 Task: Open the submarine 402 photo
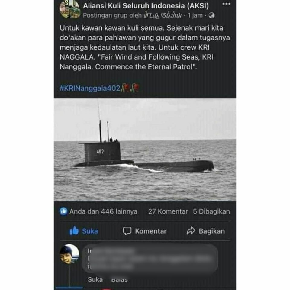pyautogui.click(x=145, y=150)
